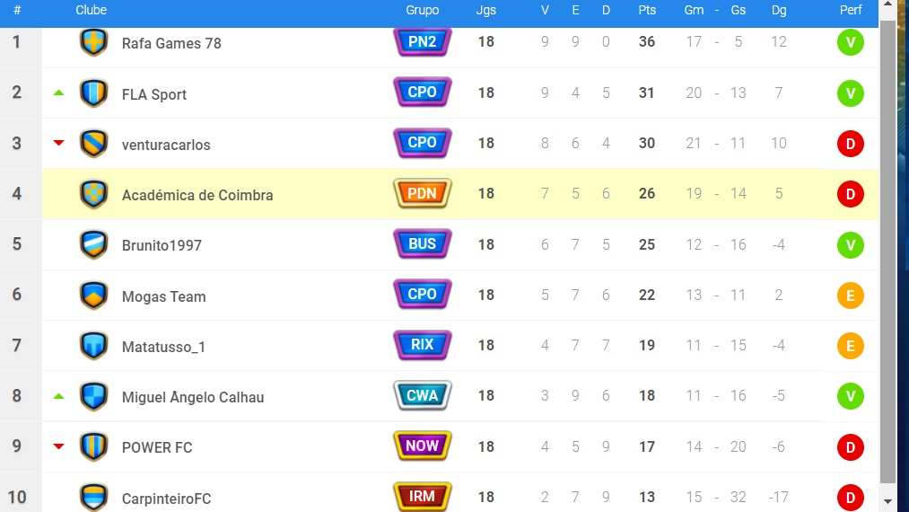Click the Grupo column header
The image size is (909, 512).
point(422,10)
